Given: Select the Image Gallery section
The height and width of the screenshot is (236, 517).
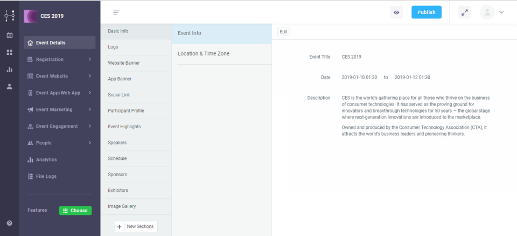Looking at the screenshot, I should click(136, 206).
